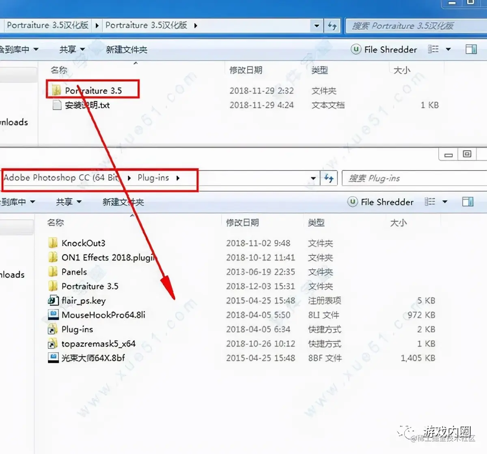The height and width of the screenshot is (454, 487).
Task: Click 文本文档 type cell in top window
Action: pos(328,105)
